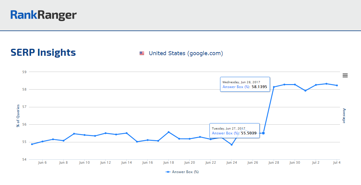Click the Jul 4 final data point
The image size is (361, 185).
(337, 85)
